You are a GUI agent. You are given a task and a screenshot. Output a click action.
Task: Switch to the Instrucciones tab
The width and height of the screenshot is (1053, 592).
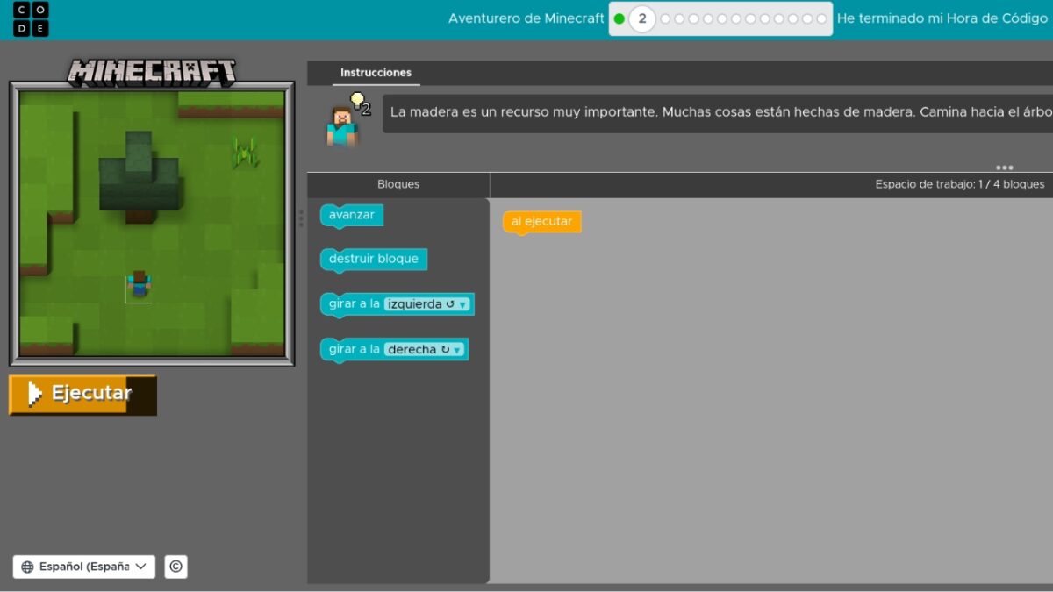[376, 73]
